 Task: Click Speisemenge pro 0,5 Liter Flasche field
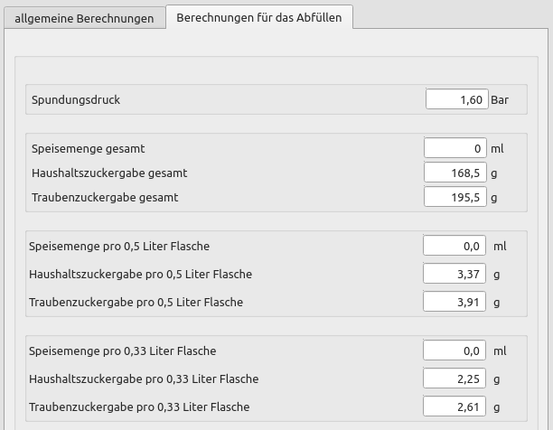pos(455,246)
